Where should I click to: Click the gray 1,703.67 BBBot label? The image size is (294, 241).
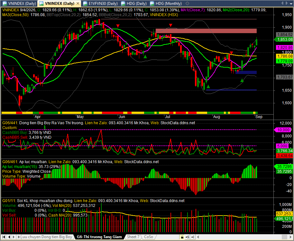point(284,77)
